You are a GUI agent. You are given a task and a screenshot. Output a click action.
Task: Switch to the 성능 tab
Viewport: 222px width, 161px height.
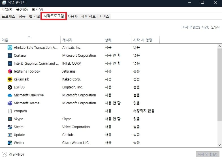pyautogui.click(x=22, y=16)
